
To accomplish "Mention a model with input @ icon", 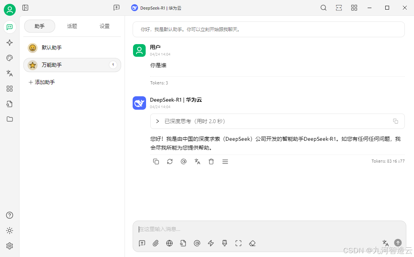I will [x=197, y=243].
